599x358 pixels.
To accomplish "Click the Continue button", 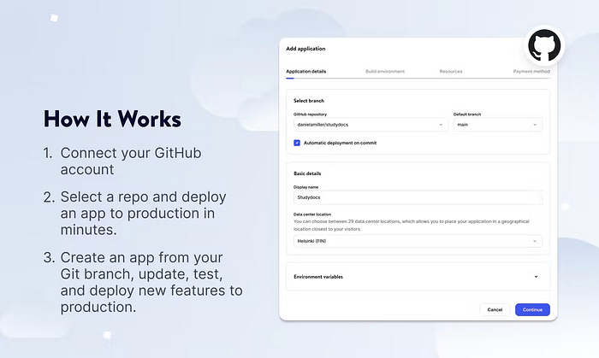I will pyautogui.click(x=532, y=309).
